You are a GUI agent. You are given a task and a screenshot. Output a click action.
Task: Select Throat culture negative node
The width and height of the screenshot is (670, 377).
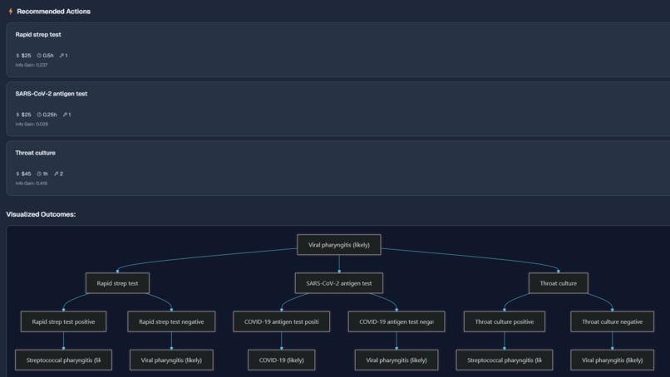[613, 321]
